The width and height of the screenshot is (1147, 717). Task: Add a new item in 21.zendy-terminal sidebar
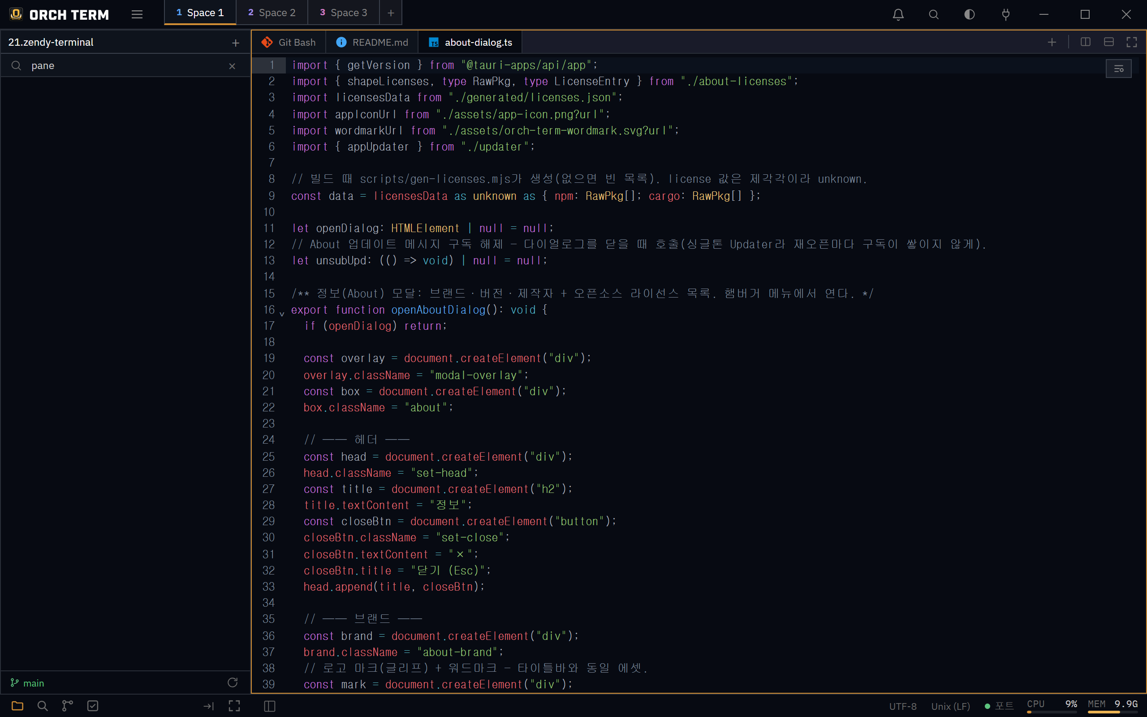pyautogui.click(x=236, y=43)
